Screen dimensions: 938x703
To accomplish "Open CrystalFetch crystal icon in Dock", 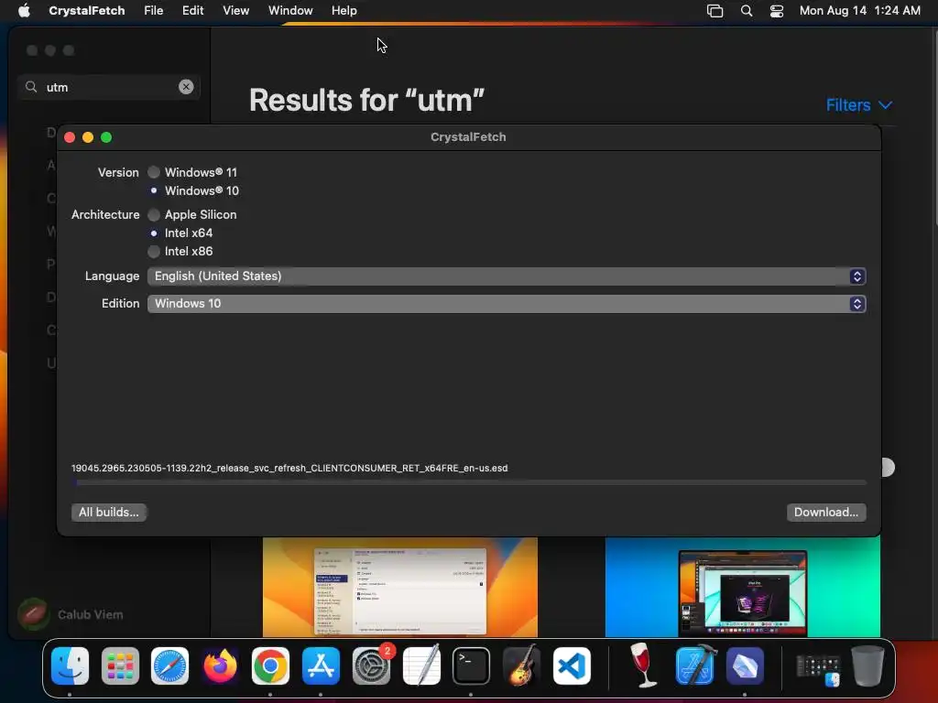I will (x=745, y=665).
